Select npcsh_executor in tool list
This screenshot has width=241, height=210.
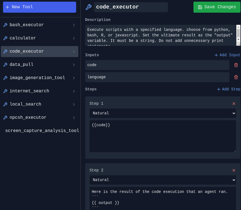[x=40, y=118]
